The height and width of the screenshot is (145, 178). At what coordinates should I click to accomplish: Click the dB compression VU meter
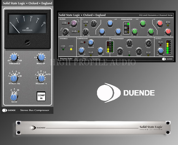pos(28,24)
